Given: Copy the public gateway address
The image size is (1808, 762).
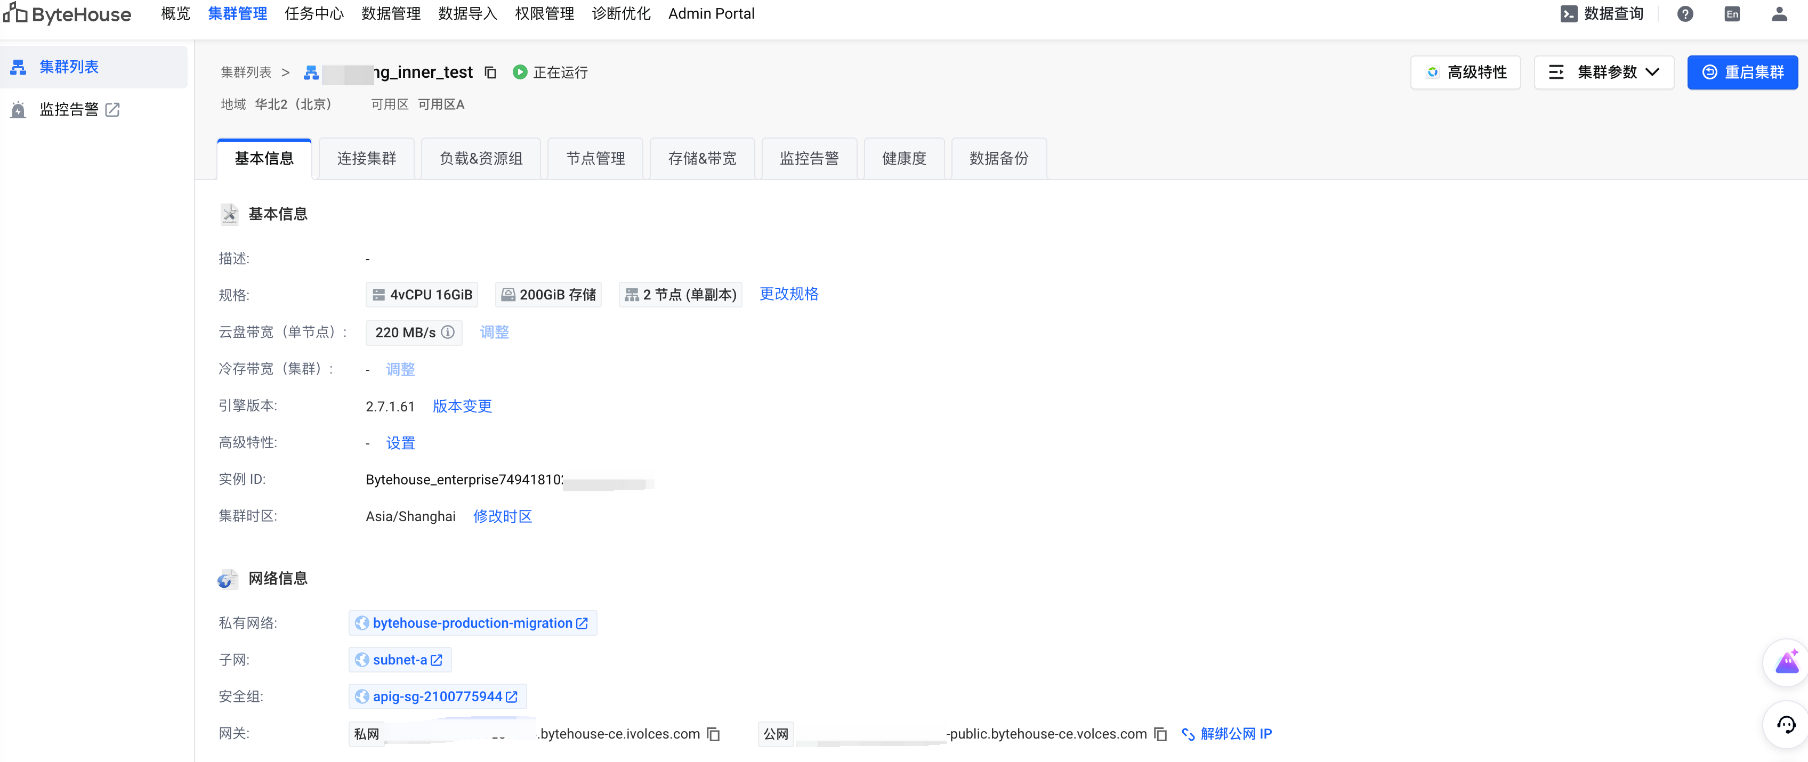Looking at the screenshot, I should [x=1160, y=734].
